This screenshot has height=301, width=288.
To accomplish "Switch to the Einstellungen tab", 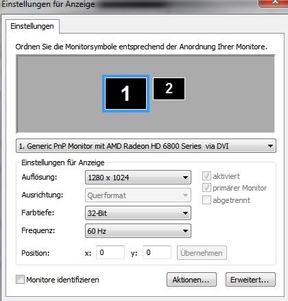I will pyautogui.click(x=32, y=26).
